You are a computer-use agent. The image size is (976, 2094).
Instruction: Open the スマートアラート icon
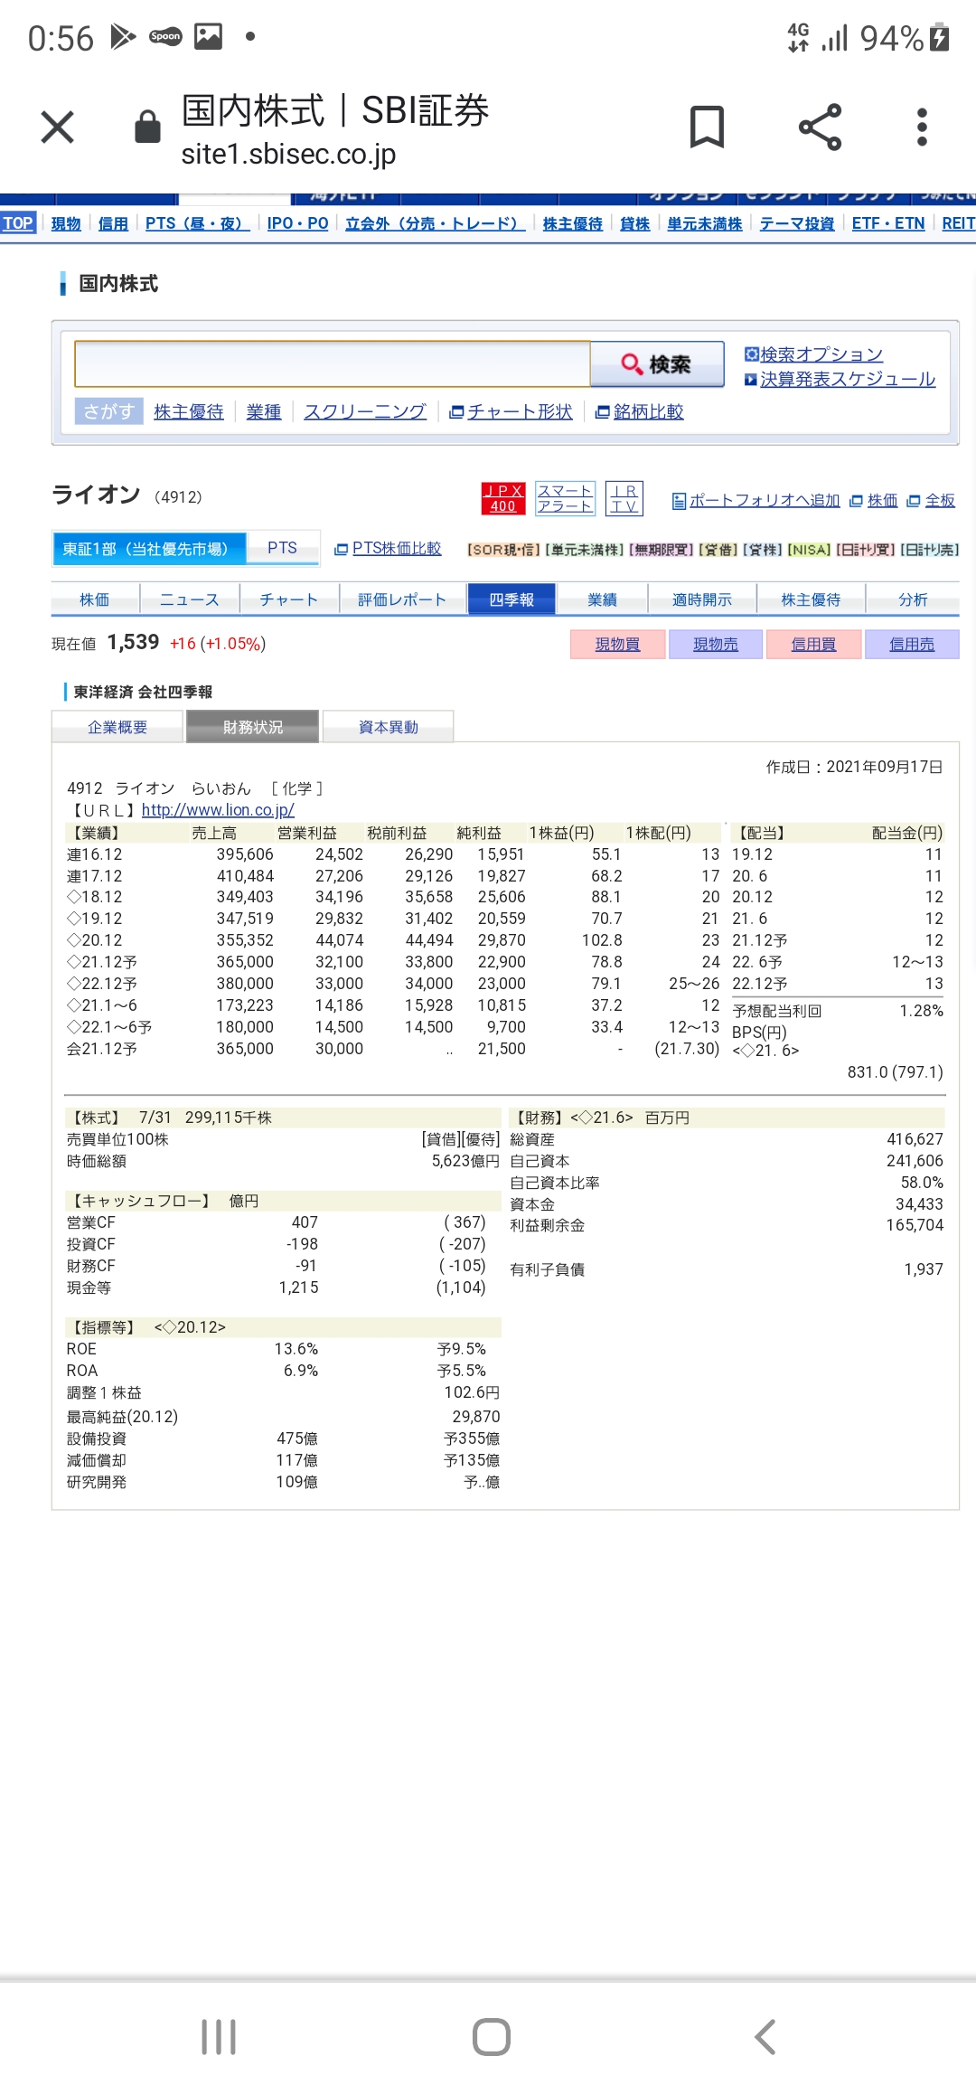(x=565, y=498)
